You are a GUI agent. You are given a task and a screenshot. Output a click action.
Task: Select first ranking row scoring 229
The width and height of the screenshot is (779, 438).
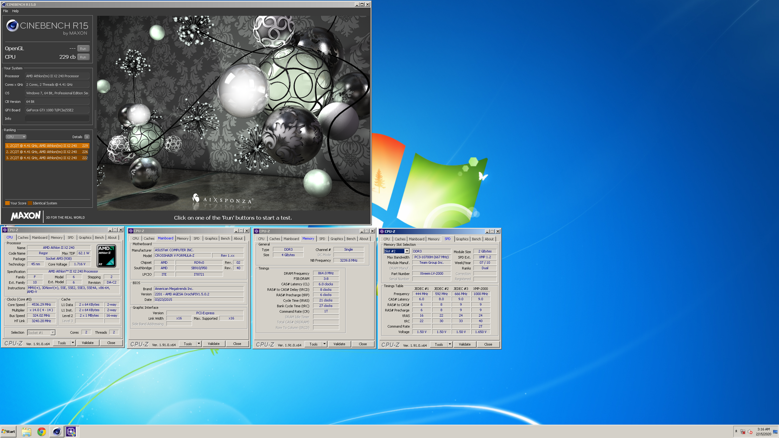(47, 146)
